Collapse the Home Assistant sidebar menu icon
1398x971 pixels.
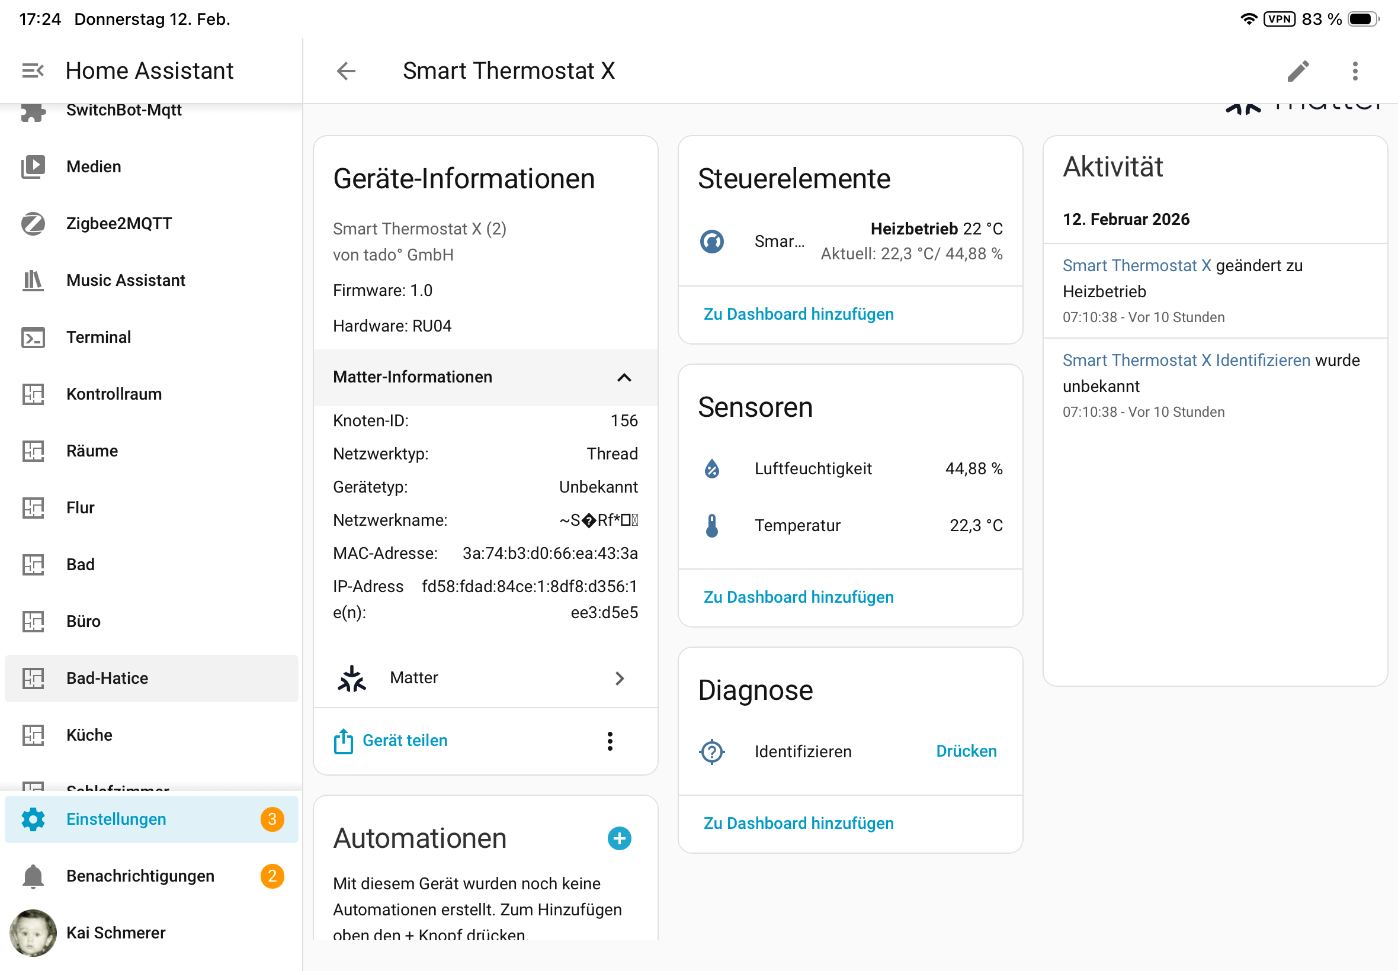33,70
